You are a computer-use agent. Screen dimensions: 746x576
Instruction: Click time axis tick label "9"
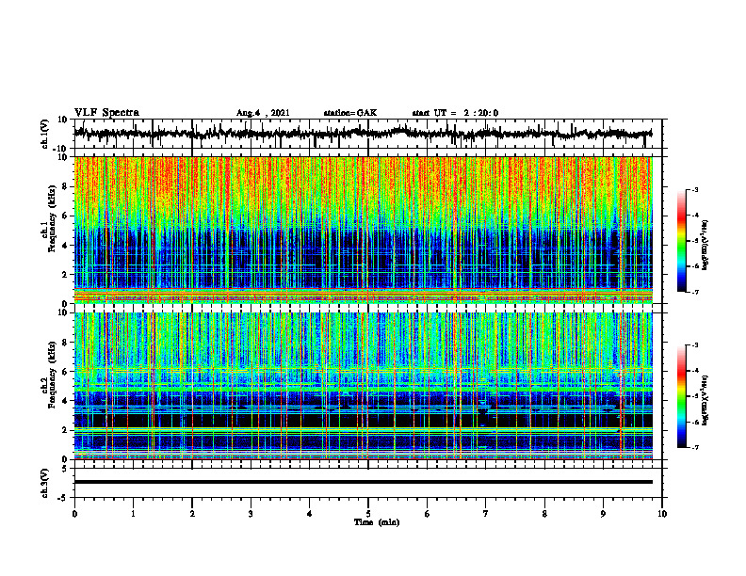[x=603, y=514]
